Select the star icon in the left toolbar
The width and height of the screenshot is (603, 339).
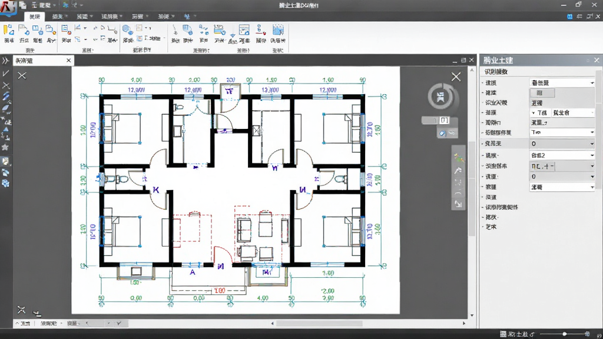5,147
